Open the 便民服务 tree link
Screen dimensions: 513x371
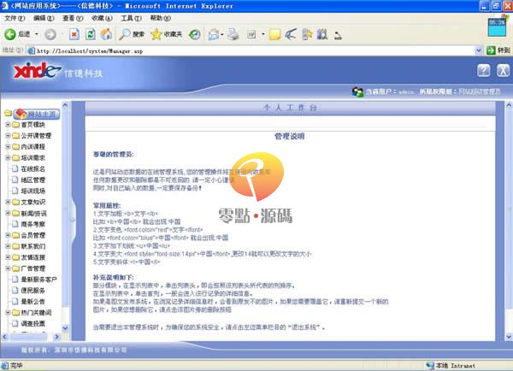32,290
